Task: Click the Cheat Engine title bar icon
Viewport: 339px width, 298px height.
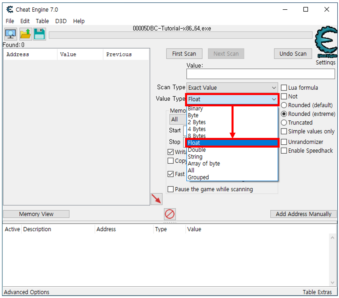Action: coord(10,10)
